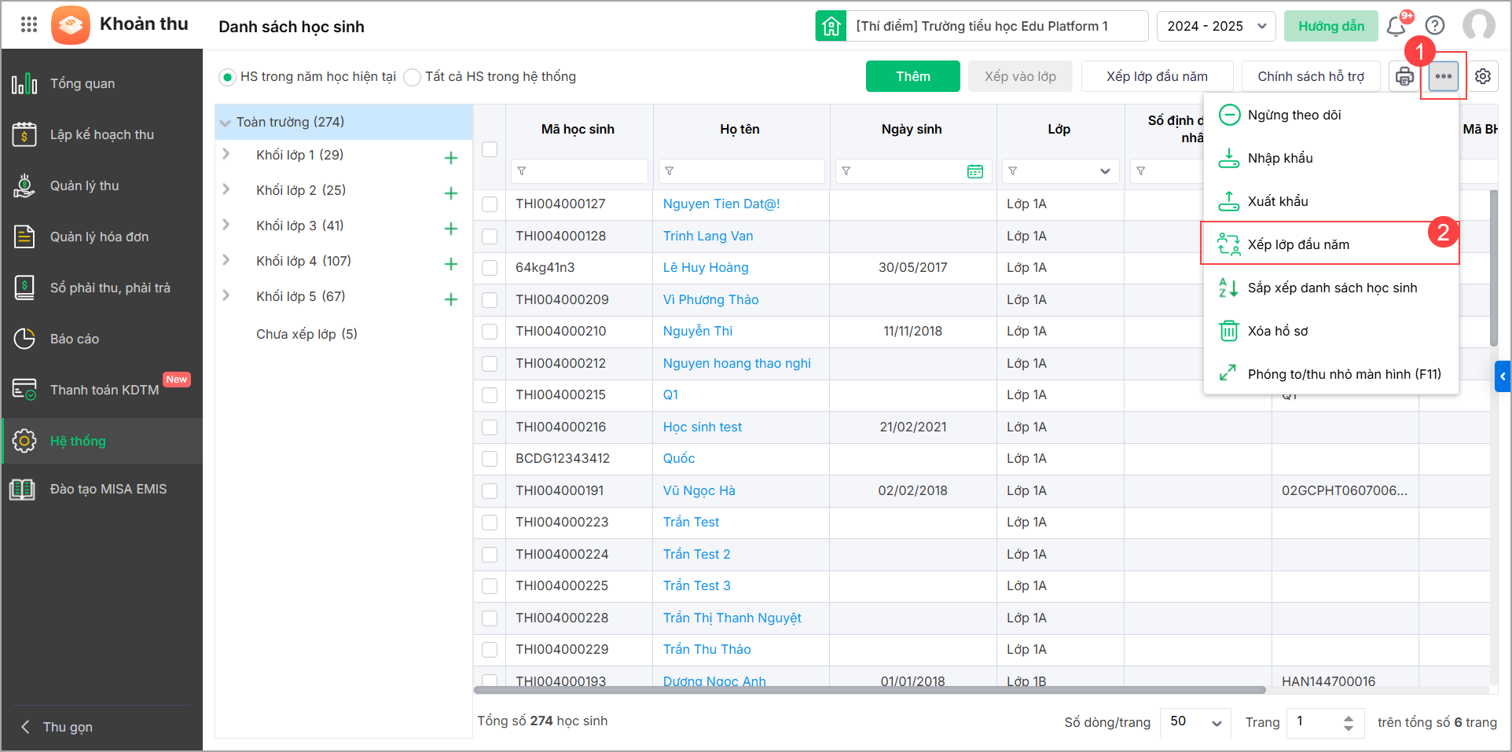Open the user avatar profile icon

1478,26
